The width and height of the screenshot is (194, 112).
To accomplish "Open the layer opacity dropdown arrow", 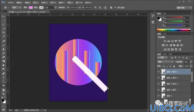I will tap(191, 62).
